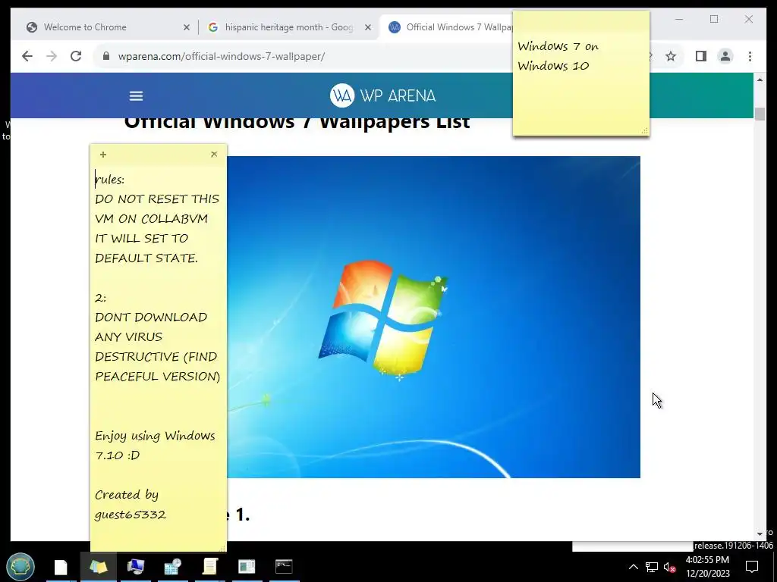Click 'Enjoy using Windows 7.10 :D' text
The height and width of the screenshot is (582, 777).
(x=155, y=446)
